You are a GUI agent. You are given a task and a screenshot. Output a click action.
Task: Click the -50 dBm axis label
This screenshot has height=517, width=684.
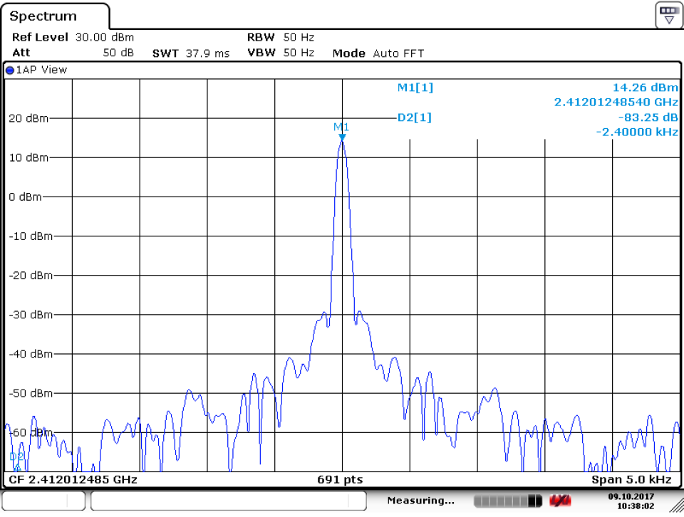pos(31,393)
